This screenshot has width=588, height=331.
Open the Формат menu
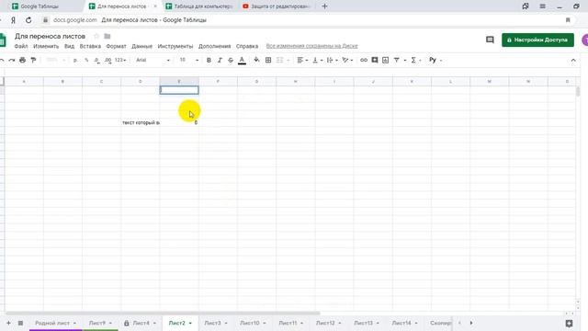116,46
